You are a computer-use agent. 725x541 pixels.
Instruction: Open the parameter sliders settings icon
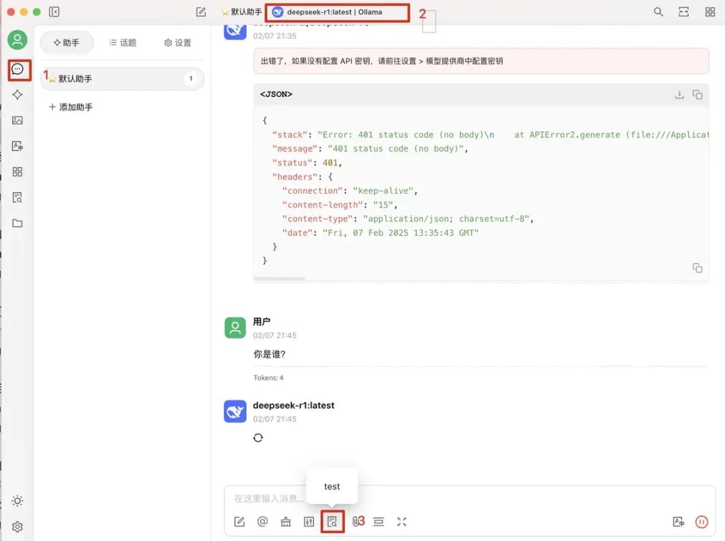tap(309, 522)
